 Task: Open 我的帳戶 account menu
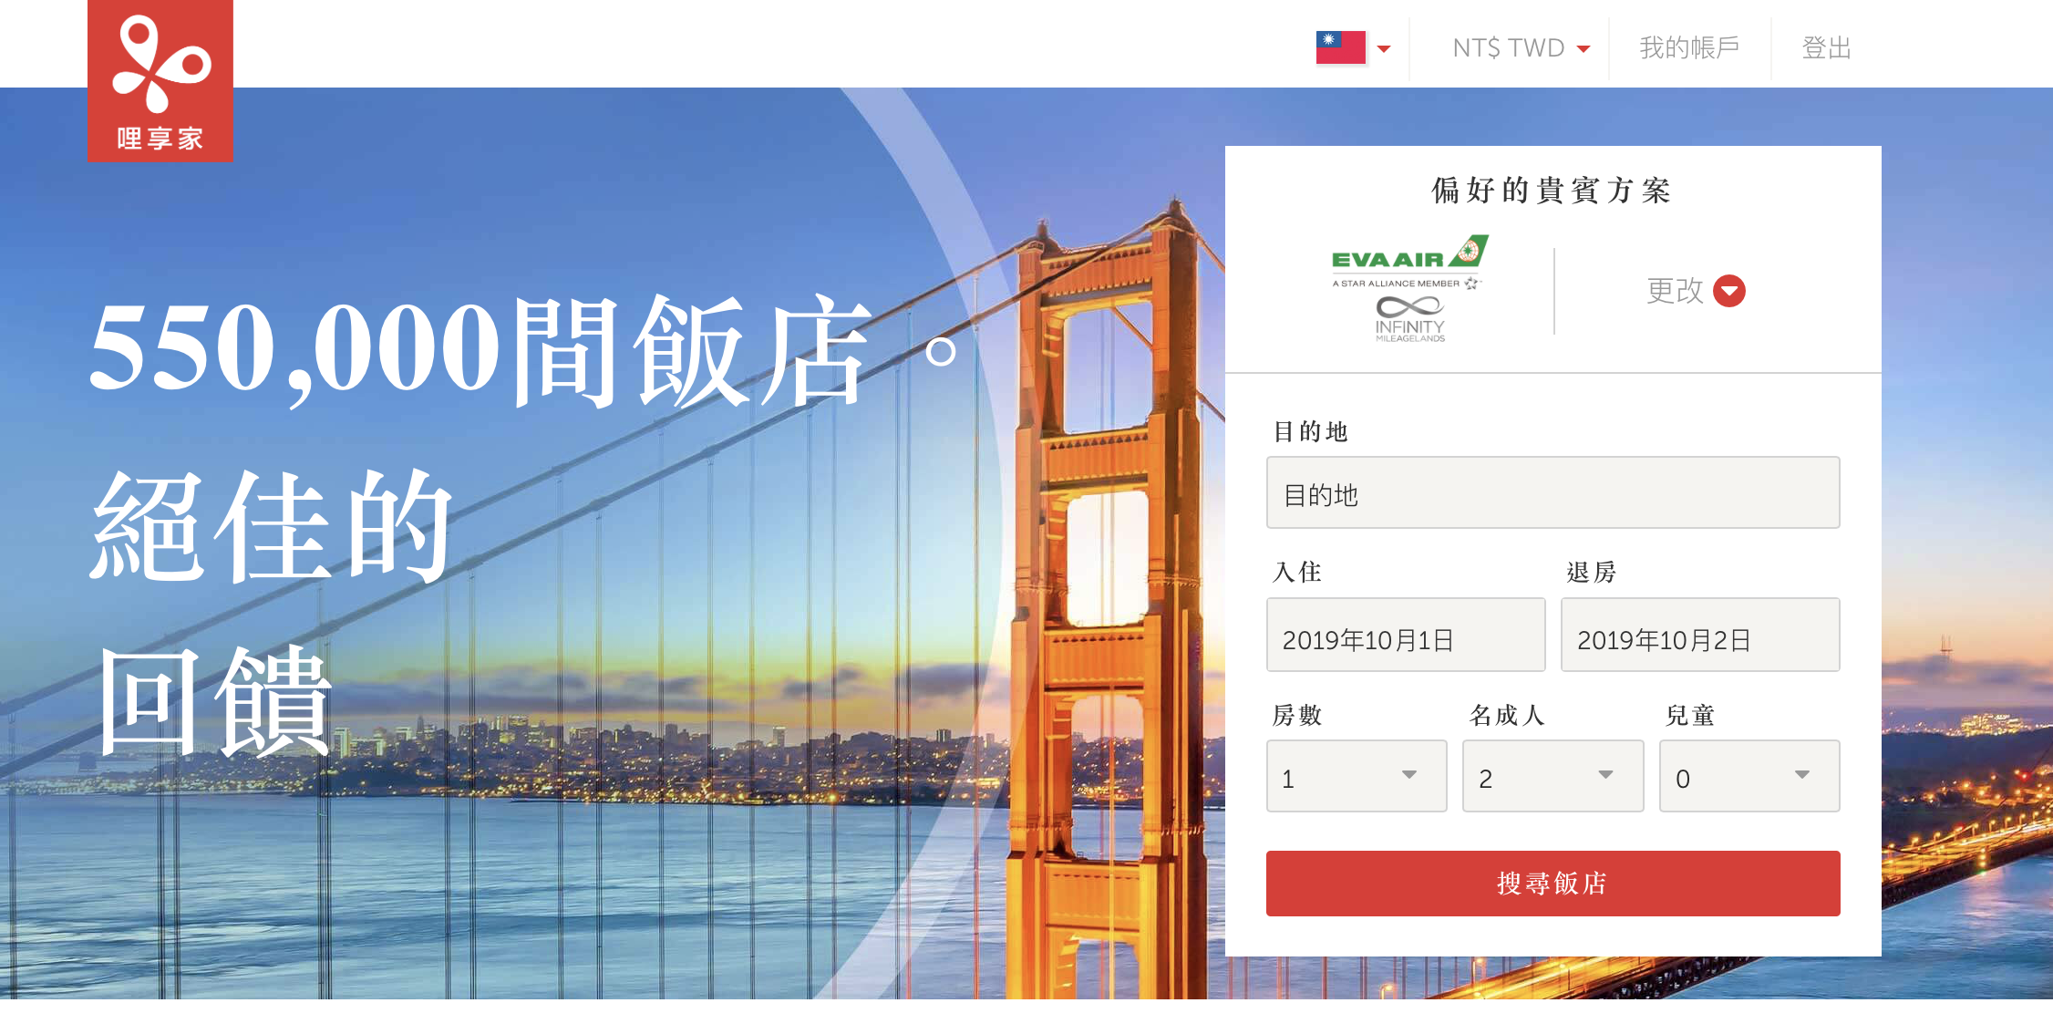coord(1689,47)
